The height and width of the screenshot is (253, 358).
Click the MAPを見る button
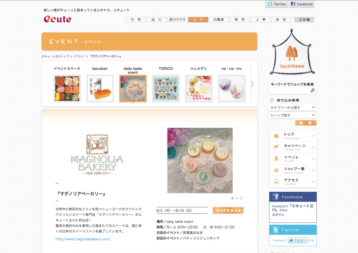[x=228, y=210]
